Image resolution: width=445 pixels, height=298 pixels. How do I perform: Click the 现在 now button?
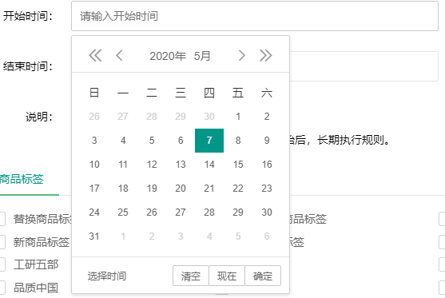click(227, 276)
